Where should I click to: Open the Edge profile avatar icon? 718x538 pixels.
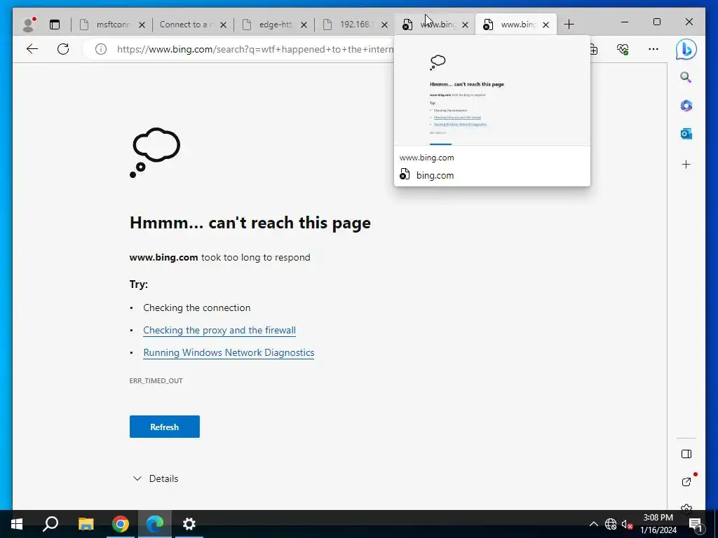29,25
